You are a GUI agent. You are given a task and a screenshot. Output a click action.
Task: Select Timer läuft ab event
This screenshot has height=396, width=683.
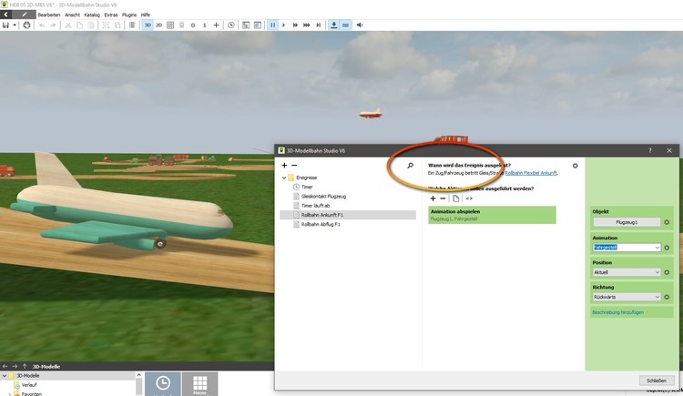[315, 206]
